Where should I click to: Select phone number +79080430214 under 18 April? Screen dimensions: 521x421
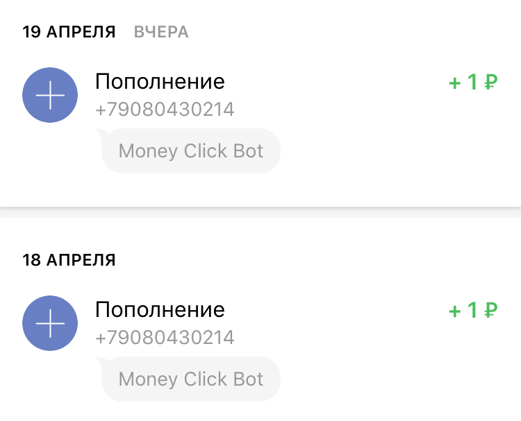point(165,338)
